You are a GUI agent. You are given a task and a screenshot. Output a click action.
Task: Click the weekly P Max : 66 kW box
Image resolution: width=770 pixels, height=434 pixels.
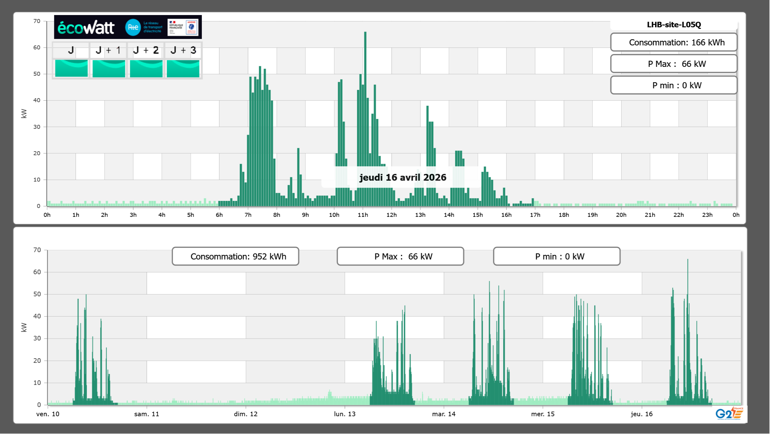tap(400, 256)
